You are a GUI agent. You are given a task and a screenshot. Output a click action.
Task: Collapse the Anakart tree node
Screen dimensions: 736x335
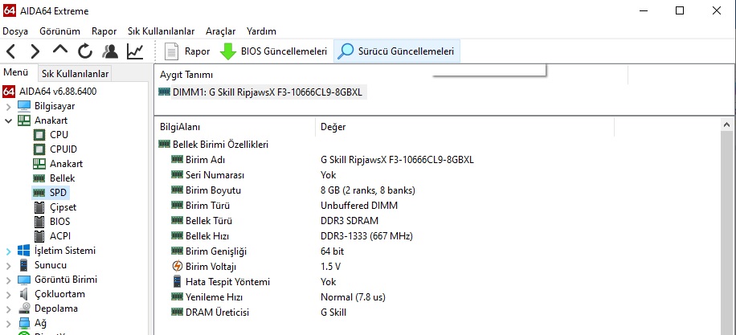[8, 121]
